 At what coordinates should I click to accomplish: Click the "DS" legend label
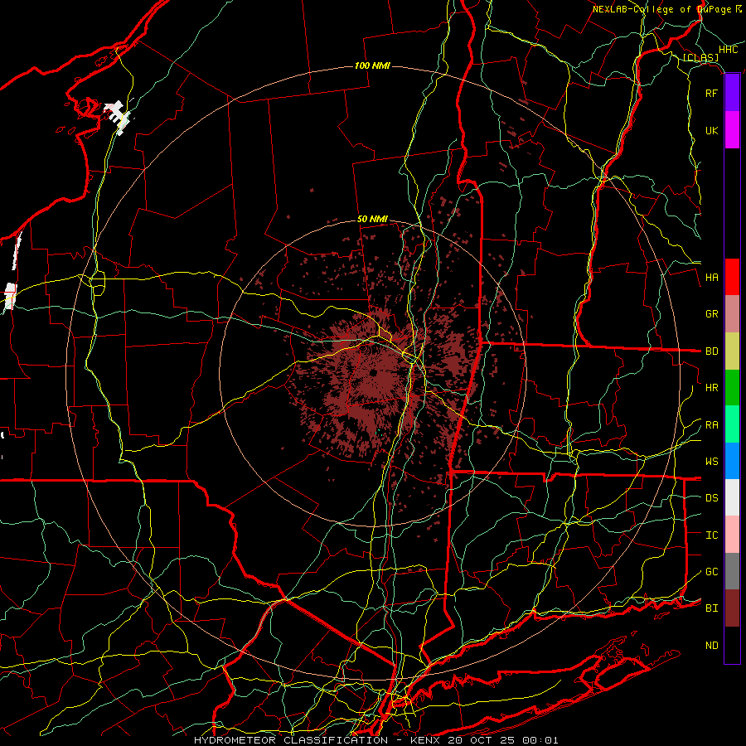pyautogui.click(x=711, y=498)
